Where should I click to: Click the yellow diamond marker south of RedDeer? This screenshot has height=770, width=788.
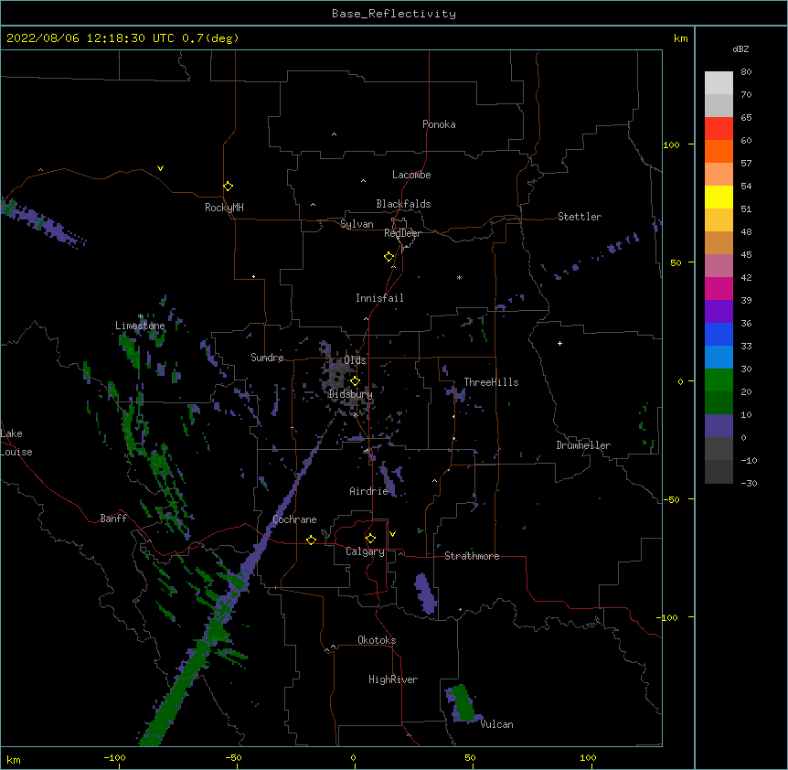pos(389,257)
